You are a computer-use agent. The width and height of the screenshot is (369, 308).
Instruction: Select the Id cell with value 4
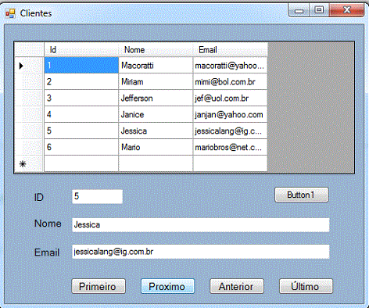(81, 114)
